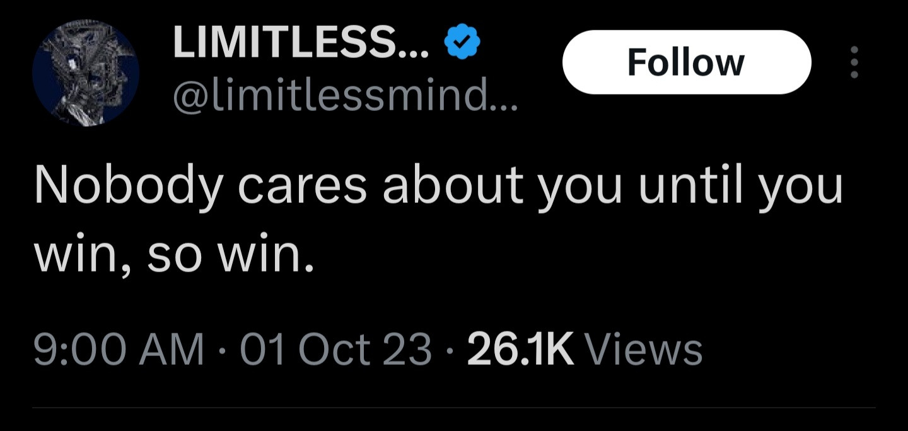Open the 9:00 AM timestamp
908x431 pixels.
tap(119, 349)
